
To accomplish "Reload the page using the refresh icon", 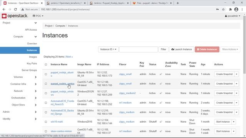I will coord(15,9).
